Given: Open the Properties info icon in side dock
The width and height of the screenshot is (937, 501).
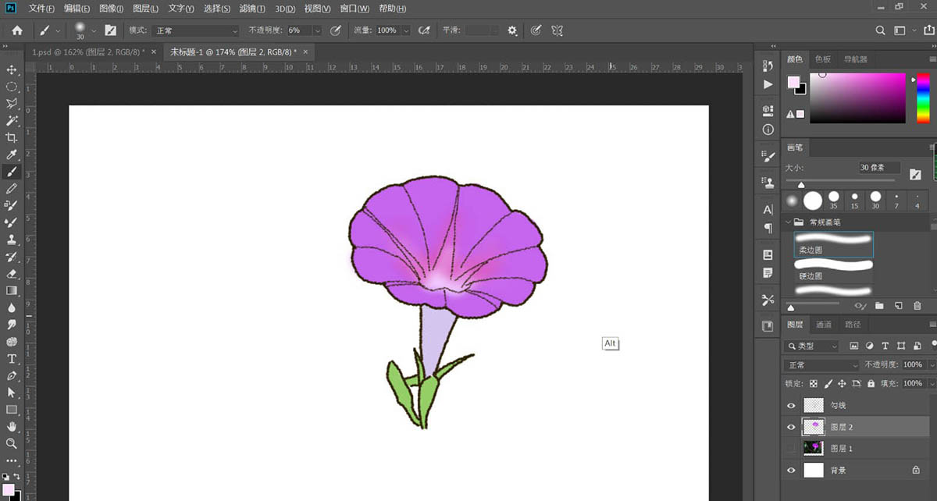Looking at the screenshot, I should [x=768, y=130].
